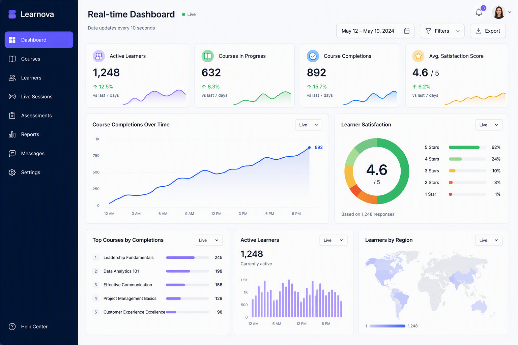518x345 pixels.
Task: Click the Settings gear icon
Action: click(12, 172)
